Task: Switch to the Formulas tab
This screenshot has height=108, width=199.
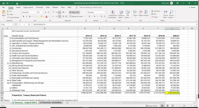Action: tap(39, 7)
